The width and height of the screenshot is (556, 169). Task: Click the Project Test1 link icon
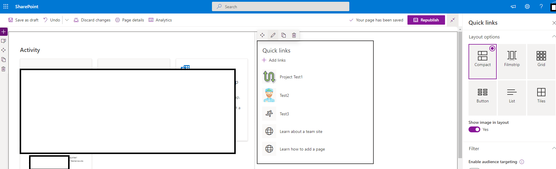click(x=269, y=77)
